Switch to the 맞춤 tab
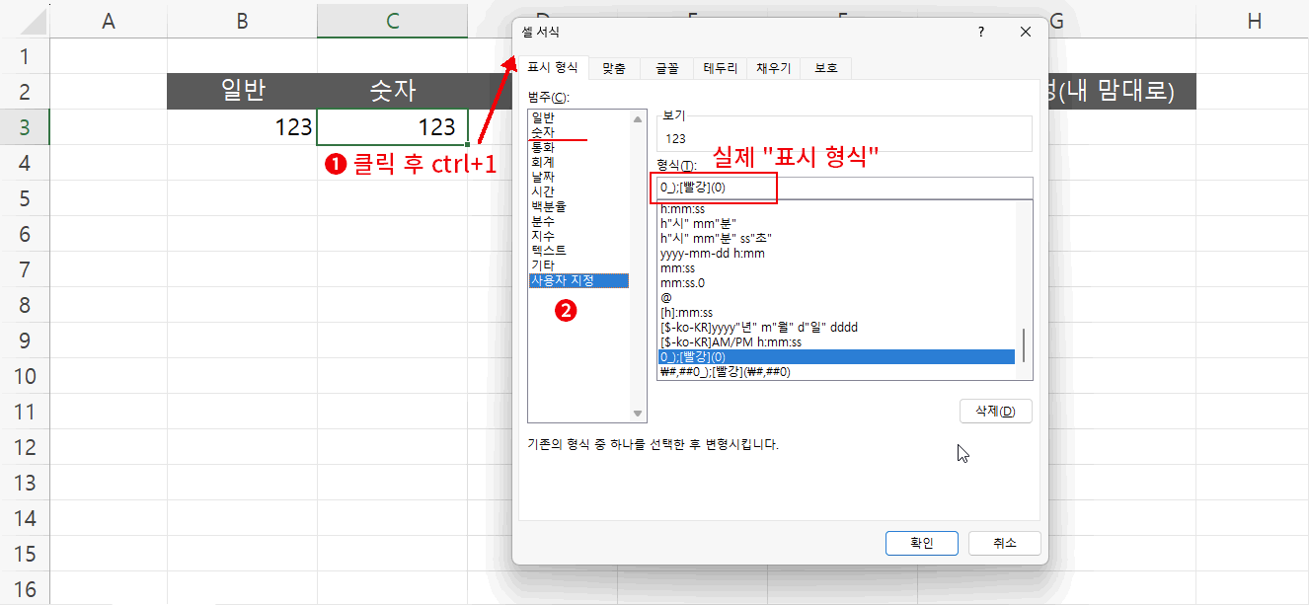The height and width of the screenshot is (605, 1309). [614, 68]
